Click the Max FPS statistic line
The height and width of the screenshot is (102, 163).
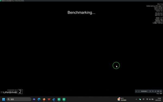159,15
